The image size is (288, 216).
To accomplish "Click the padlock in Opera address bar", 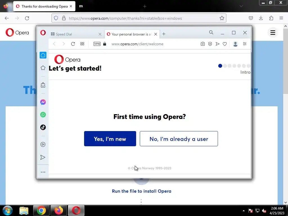I will (105, 44).
